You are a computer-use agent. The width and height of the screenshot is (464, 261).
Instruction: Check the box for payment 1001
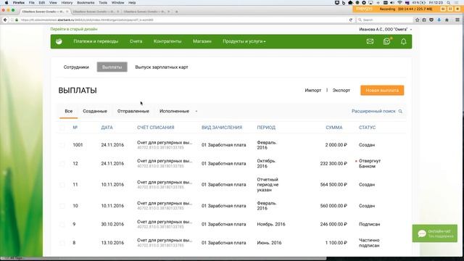(x=62, y=145)
